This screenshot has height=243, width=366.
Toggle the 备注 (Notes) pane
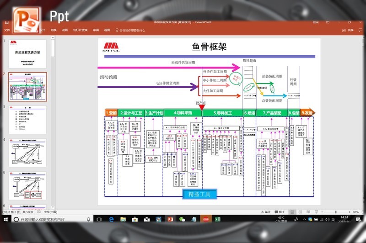coord(266,212)
